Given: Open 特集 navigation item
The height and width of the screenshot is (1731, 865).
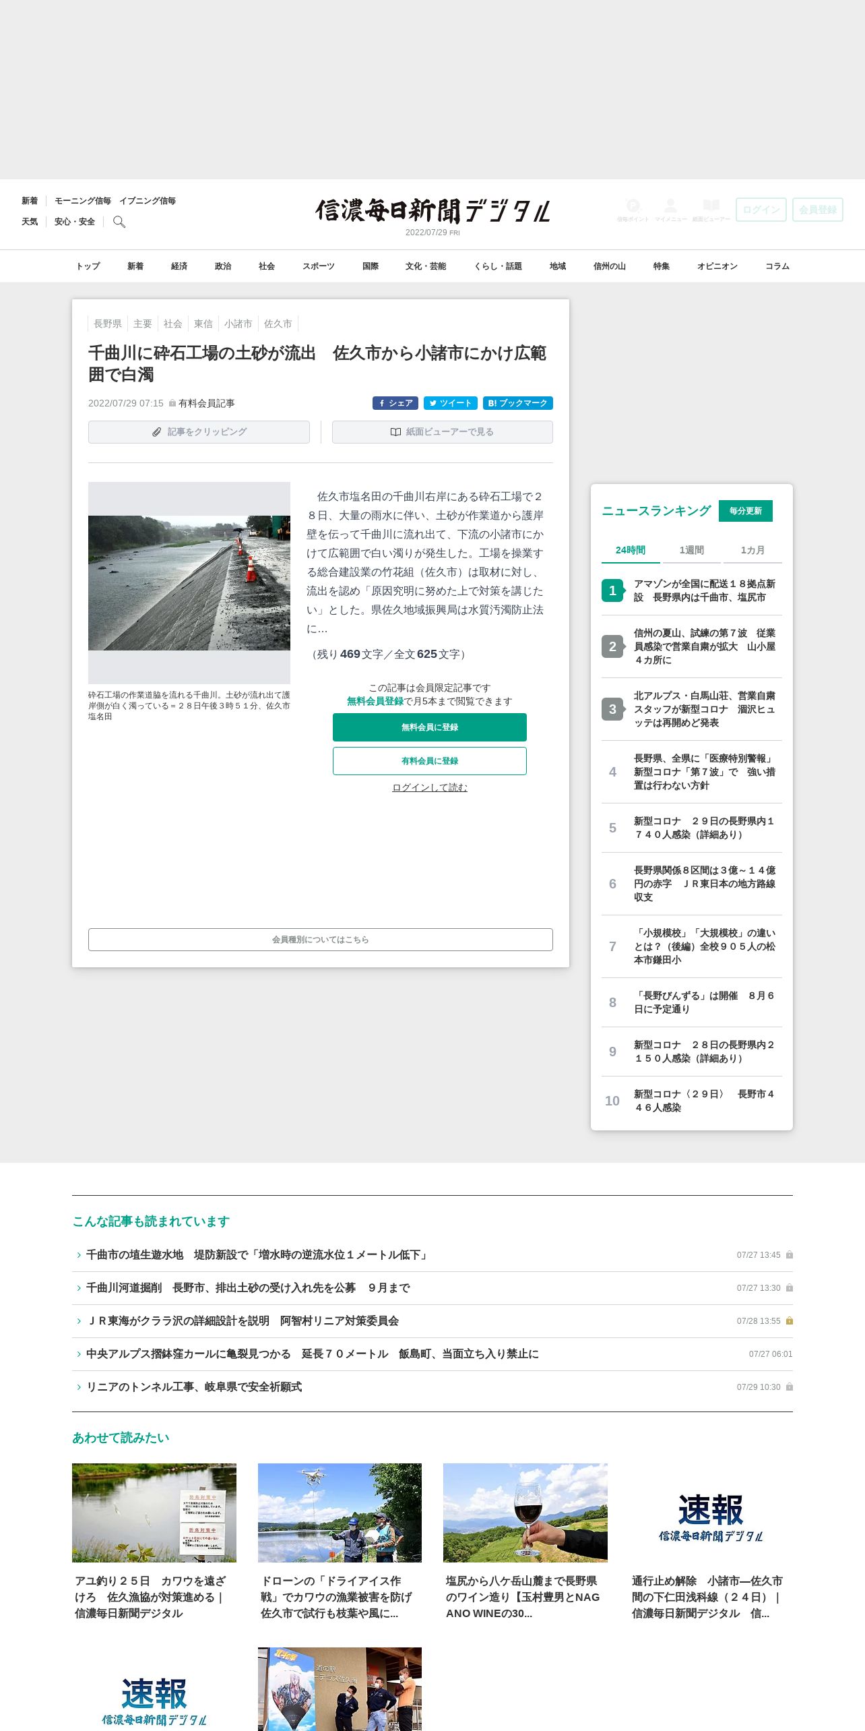Looking at the screenshot, I should pos(662,266).
